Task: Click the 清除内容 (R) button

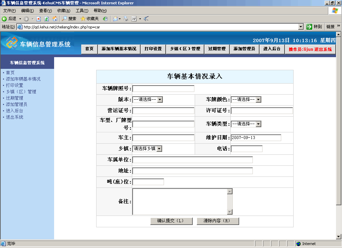Action: [x=218, y=221]
